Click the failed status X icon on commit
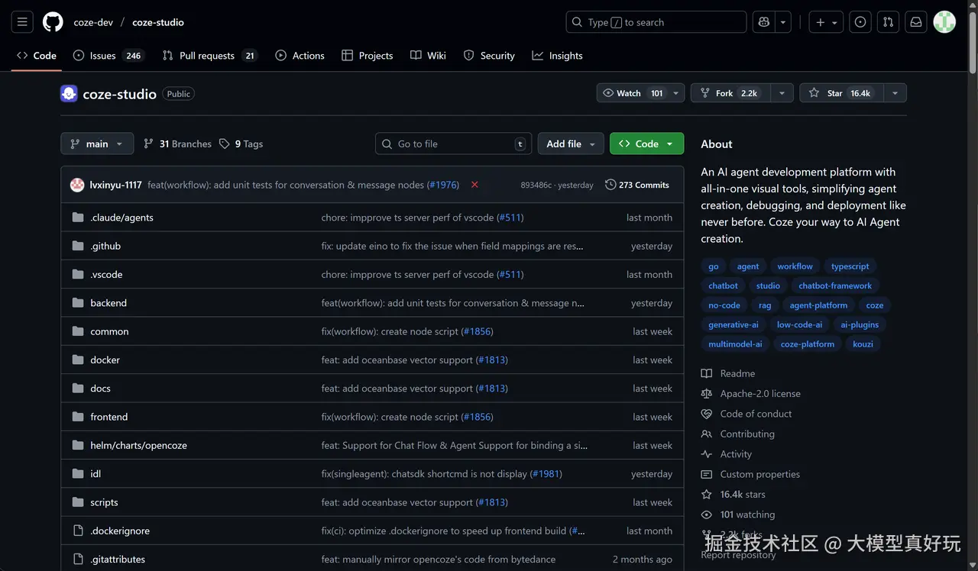The width and height of the screenshot is (978, 571). coord(474,185)
